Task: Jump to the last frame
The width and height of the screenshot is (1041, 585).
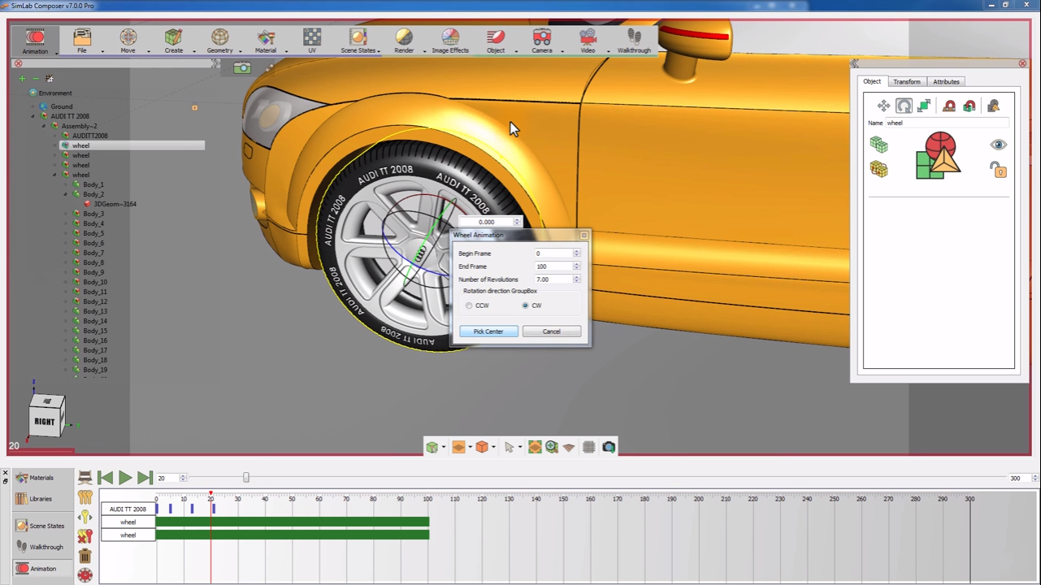Action: 145,478
